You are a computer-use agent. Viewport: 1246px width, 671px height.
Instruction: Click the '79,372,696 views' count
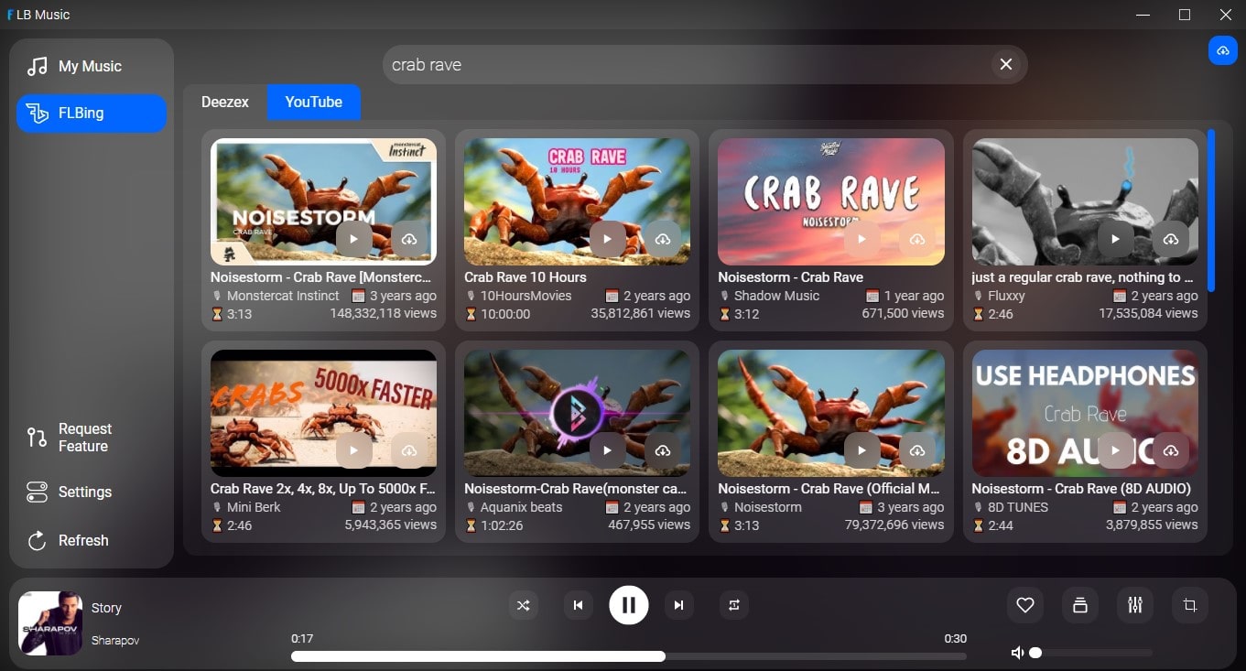[x=894, y=525]
